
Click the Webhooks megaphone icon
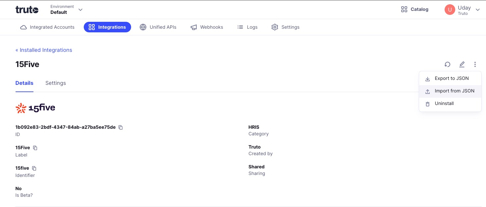194,27
